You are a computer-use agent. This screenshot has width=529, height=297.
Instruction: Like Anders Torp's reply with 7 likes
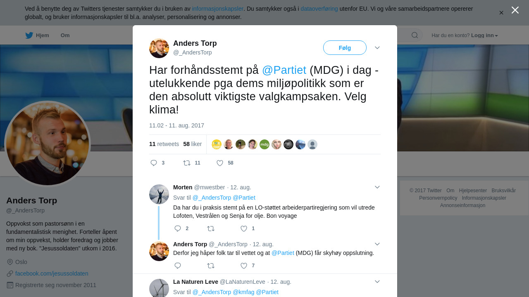click(x=244, y=266)
